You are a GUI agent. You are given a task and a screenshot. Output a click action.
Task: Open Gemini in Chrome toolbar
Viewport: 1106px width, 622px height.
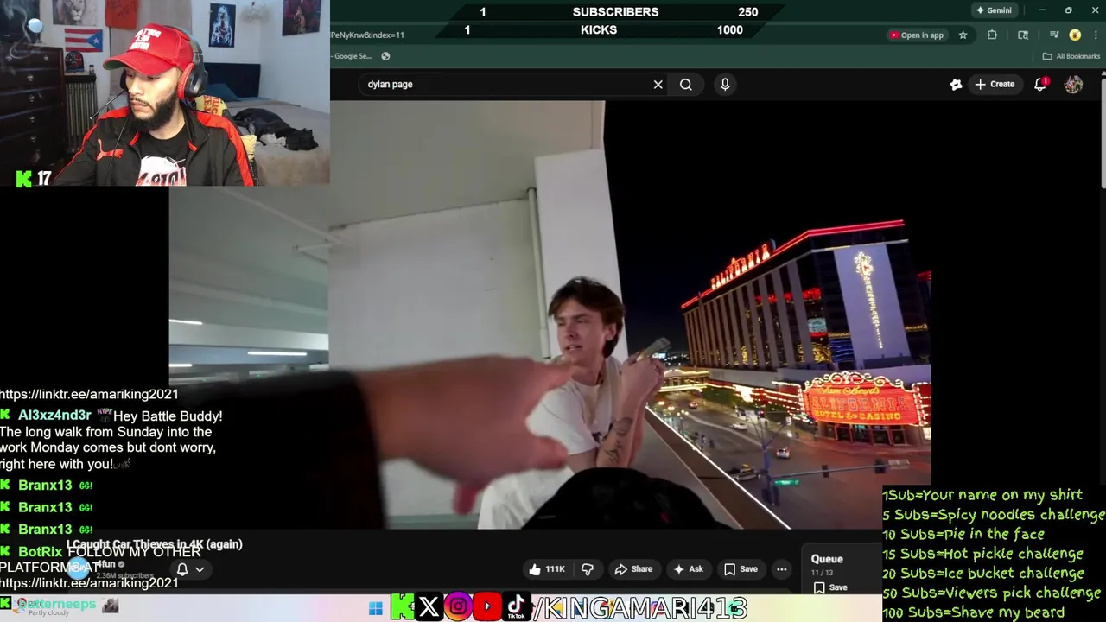[x=993, y=10]
